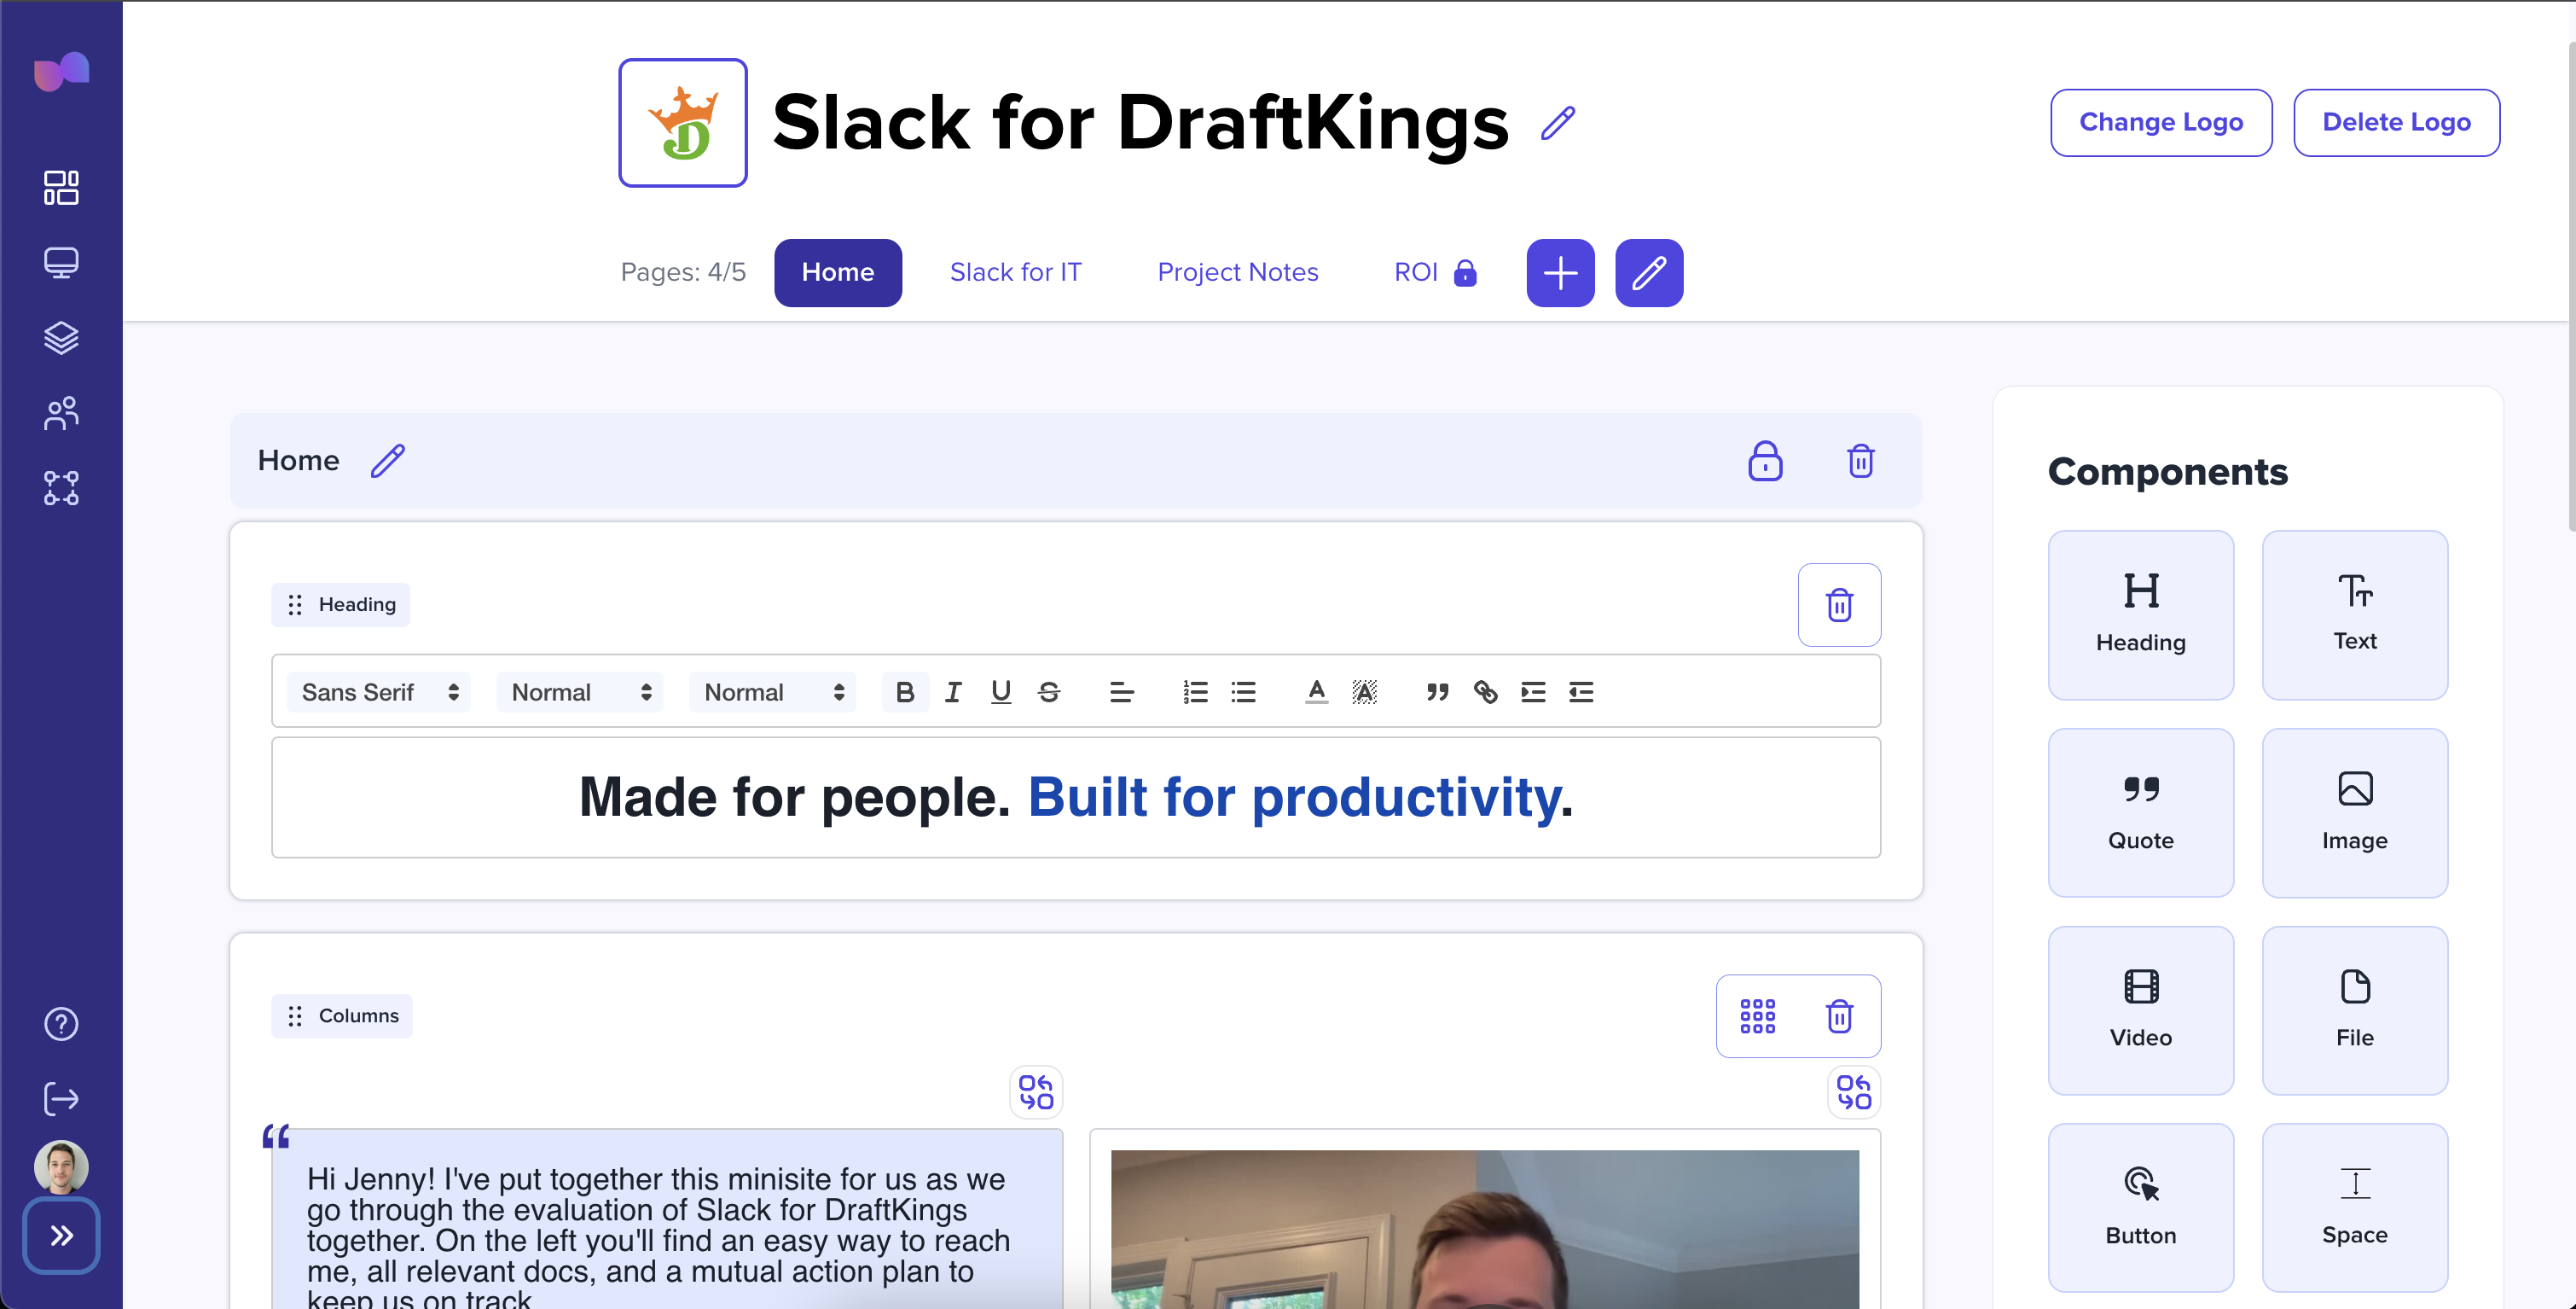This screenshot has width=2576, height=1309.
Task: Toggle blockquote formatting
Action: point(1437,691)
